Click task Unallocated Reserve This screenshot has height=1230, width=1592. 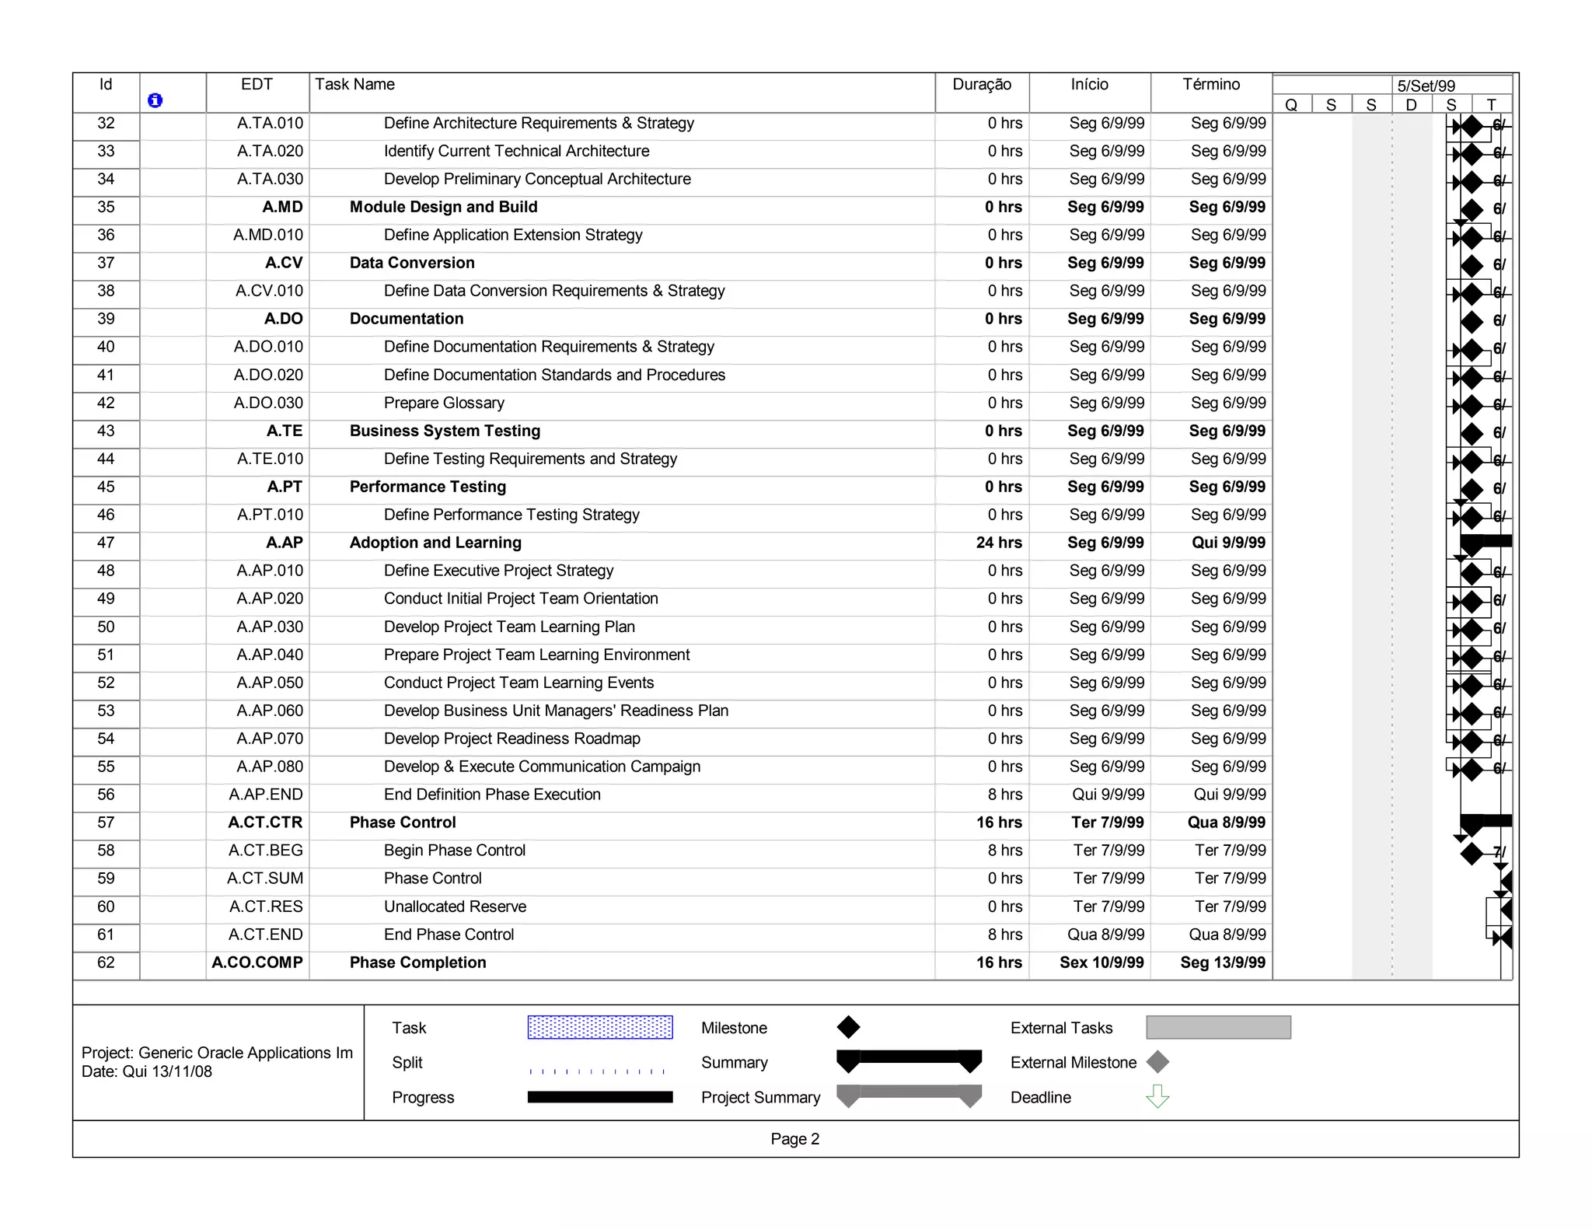point(455,907)
